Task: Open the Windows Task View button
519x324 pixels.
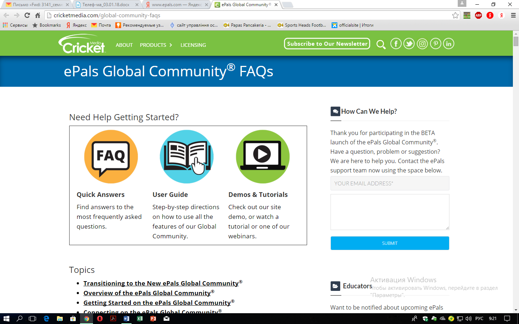Action: (32, 319)
